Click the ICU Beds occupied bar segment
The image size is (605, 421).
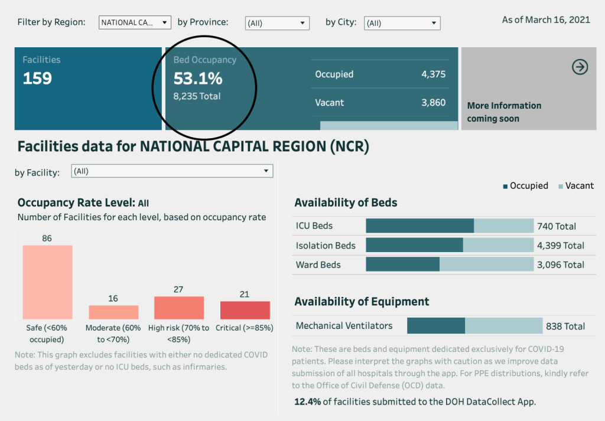(419, 226)
